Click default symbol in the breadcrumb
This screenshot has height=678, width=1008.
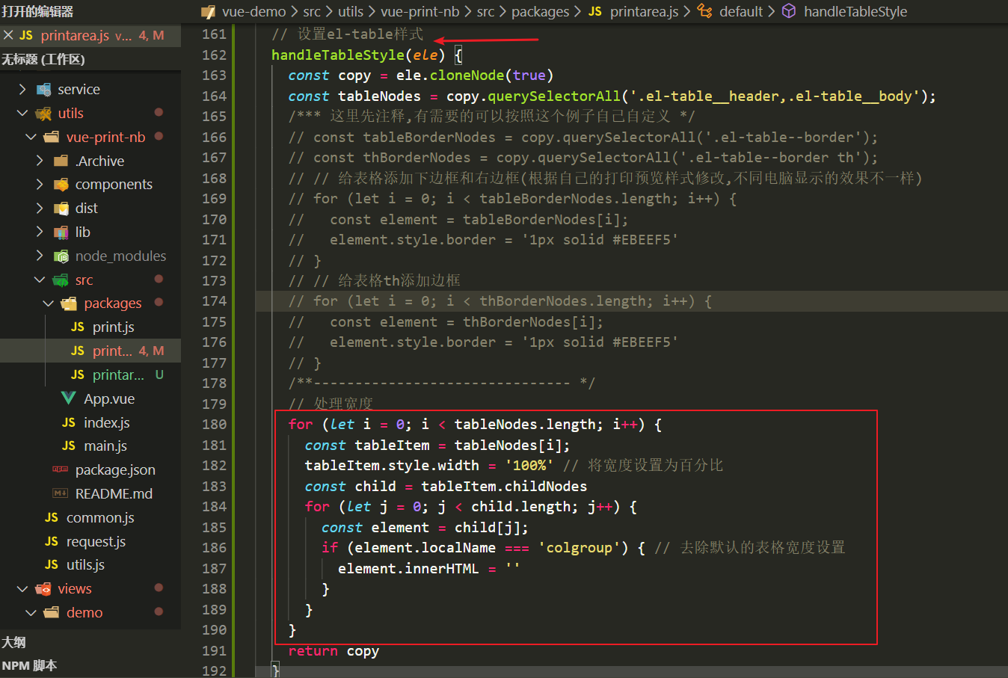(x=741, y=11)
